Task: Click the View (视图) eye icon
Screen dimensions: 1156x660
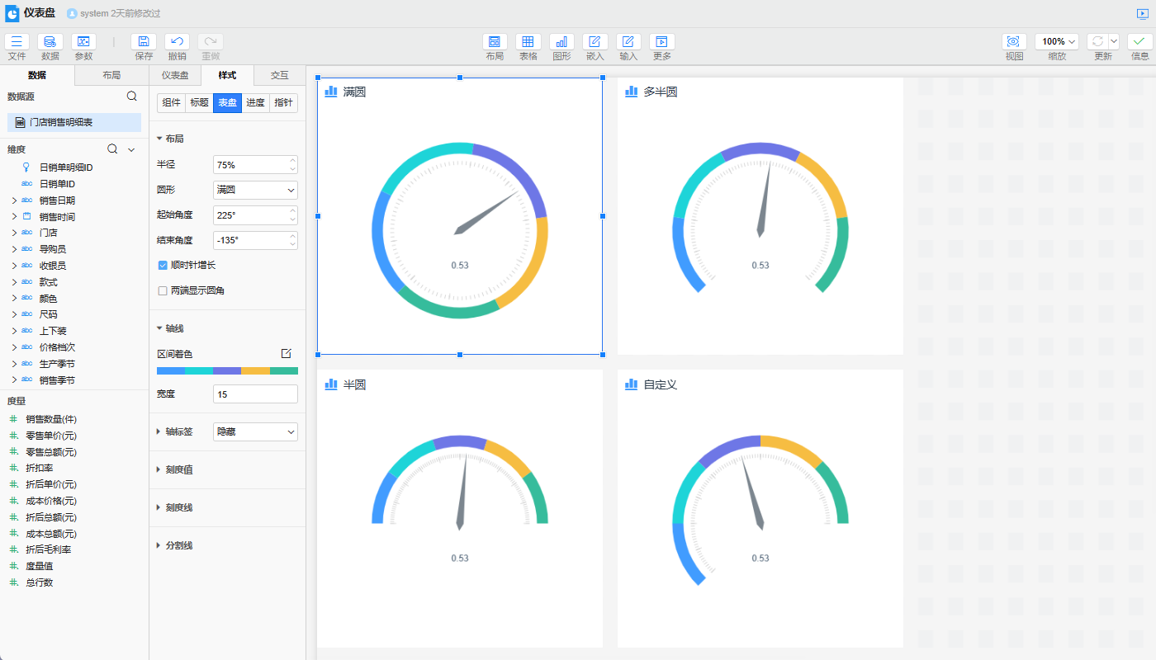Action: point(1014,42)
